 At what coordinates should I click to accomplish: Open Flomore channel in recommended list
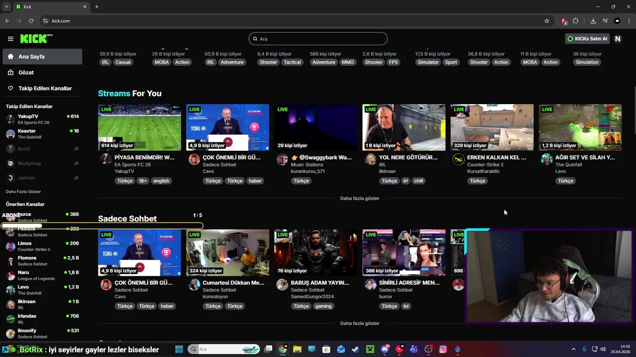(x=42, y=261)
